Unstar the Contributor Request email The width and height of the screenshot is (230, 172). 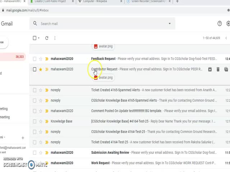[x=41, y=69]
